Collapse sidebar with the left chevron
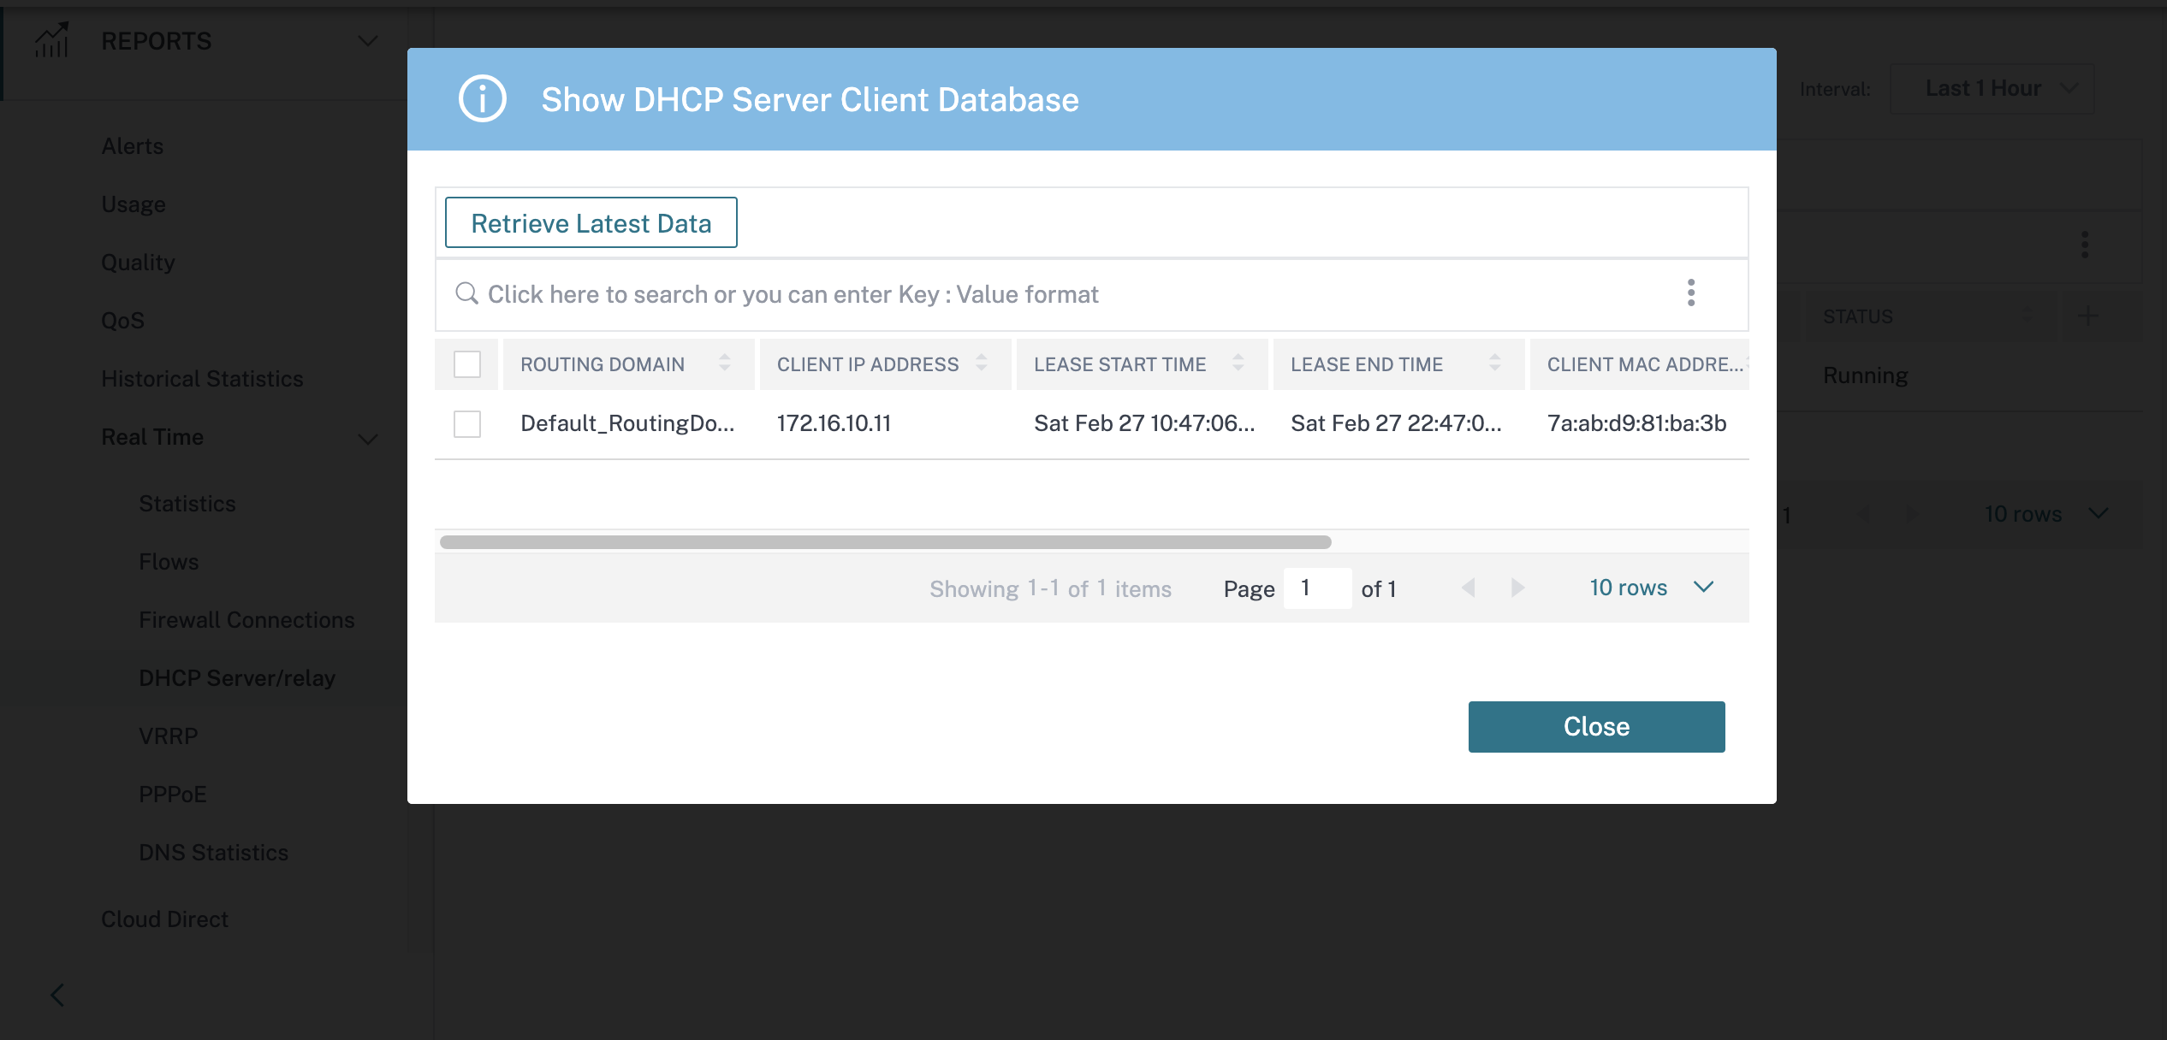Viewport: 2167px width, 1040px height. point(57,995)
